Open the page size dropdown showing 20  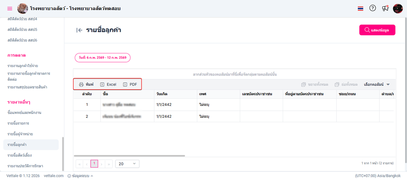(x=127, y=164)
